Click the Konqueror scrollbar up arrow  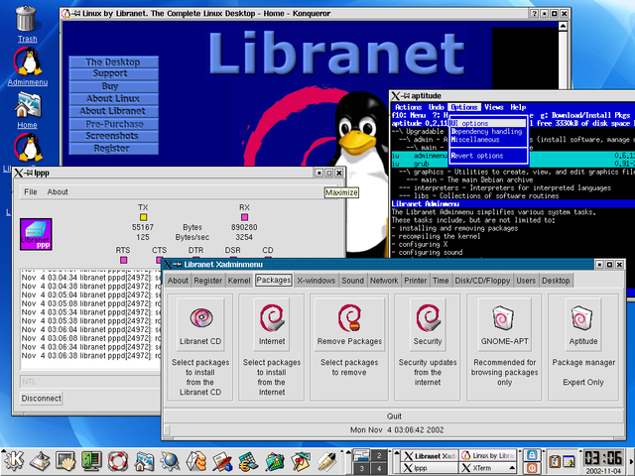point(563,26)
